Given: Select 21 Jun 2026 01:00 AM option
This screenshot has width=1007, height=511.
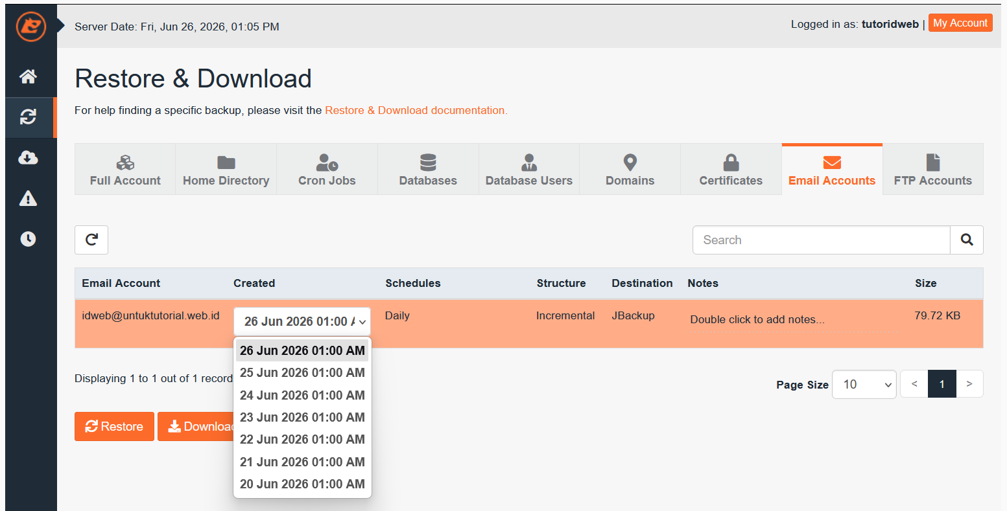Looking at the screenshot, I should (302, 462).
